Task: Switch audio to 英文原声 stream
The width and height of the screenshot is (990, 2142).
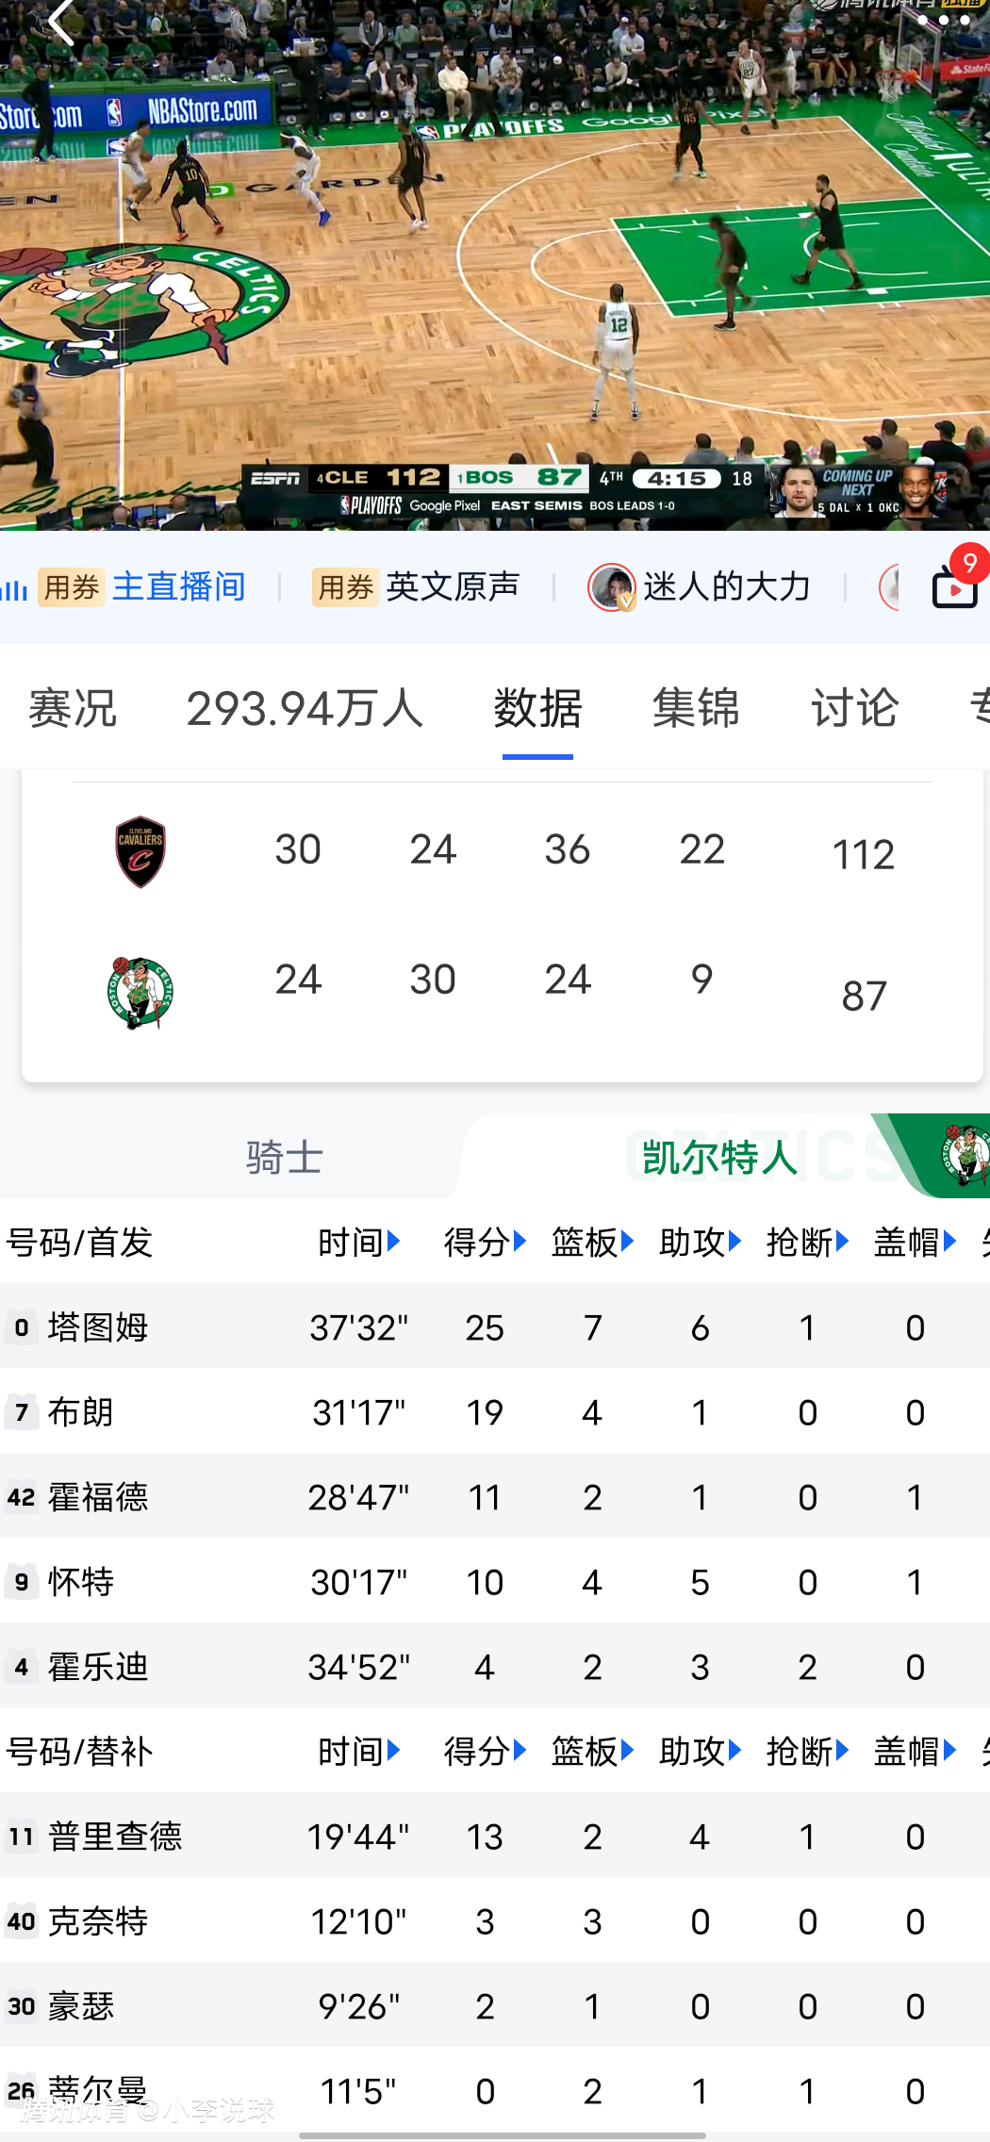Action: click(x=453, y=586)
